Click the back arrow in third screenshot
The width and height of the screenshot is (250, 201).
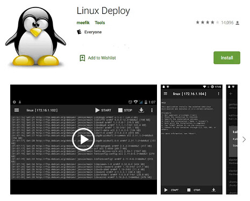tap(231, 93)
